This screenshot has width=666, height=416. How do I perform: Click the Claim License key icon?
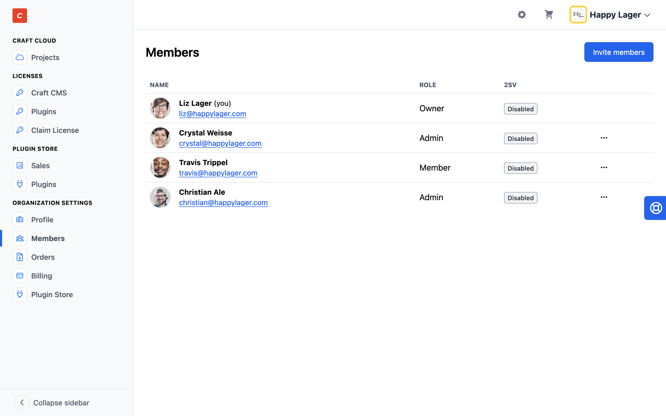(x=20, y=130)
